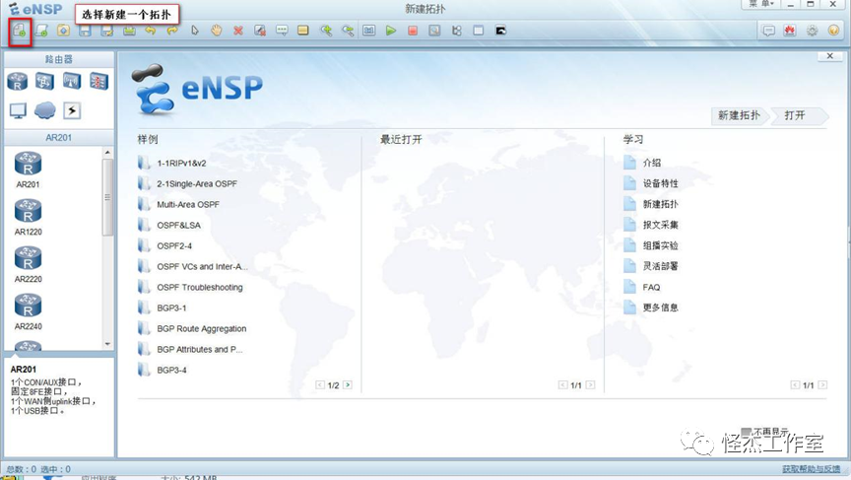Open help with the question mark icon
The image size is (851, 480).
coord(833,31)
